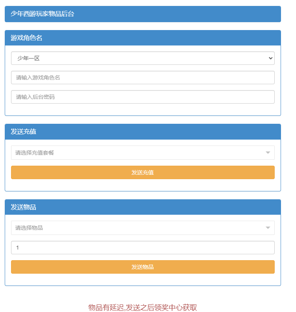This screenshot has height=312, width=296.
Task: Focus the 请输入游戏角色名 input field
Action: [x=142, y=78]
